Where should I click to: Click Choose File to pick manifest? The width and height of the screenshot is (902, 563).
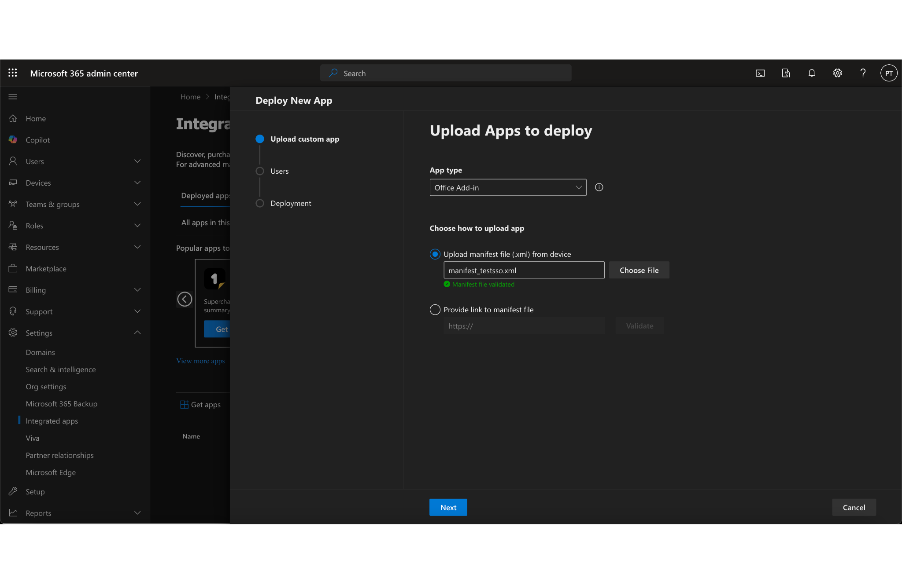(639, 270)
